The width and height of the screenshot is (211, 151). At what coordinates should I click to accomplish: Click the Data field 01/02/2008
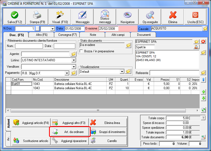[x=74, y=29]
